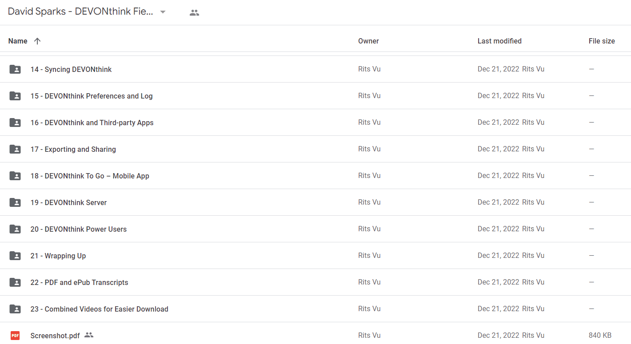Screen dimensions: 631x344
Task: Click the red PDF icon for Screenshot.pdf
Action: [15, 336]
